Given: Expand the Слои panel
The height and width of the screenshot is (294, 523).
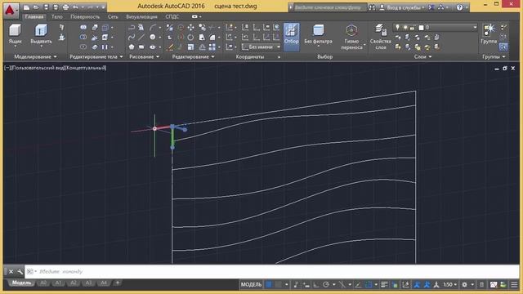Looking at the screenshot, I should (422, 56).
